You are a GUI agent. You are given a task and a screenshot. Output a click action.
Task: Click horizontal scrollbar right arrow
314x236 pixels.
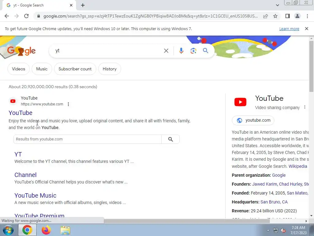tap(306, 221)
